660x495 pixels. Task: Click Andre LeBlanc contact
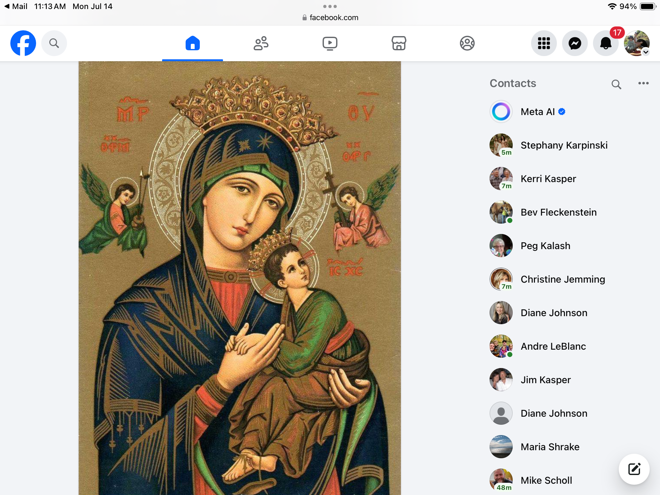coord(569,346)
